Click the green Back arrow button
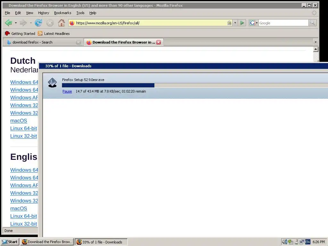Viewport: 328px width, 246px height. click(x=9, y=23)
